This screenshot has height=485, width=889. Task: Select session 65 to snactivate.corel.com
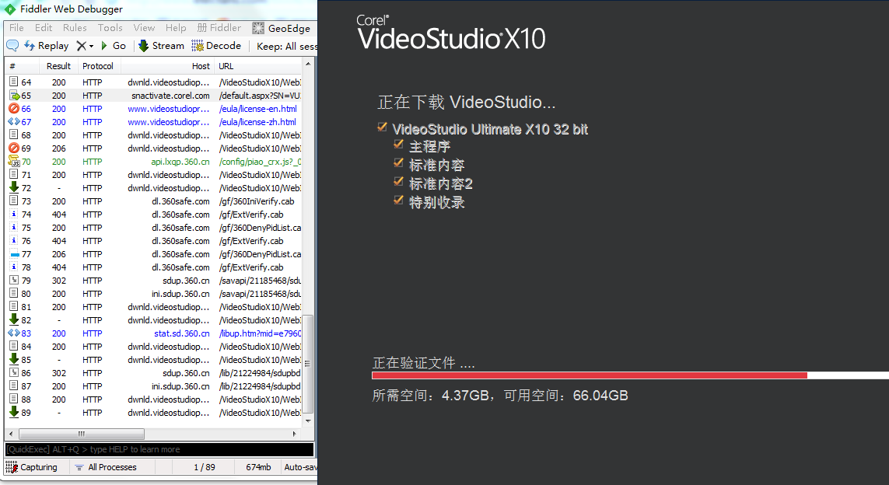pos(156,95)
